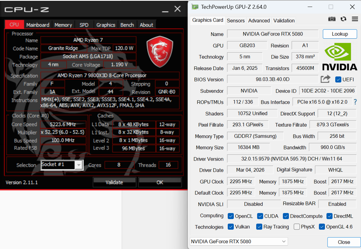Open the Validation tab in GPU-Z

click(284, 21)
